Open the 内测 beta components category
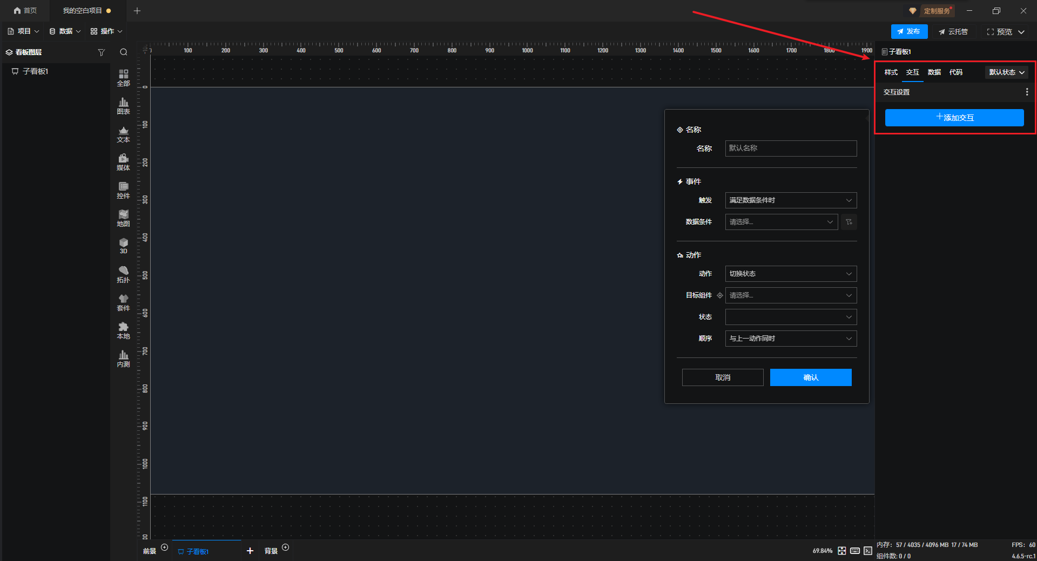 tap(124, 359)
